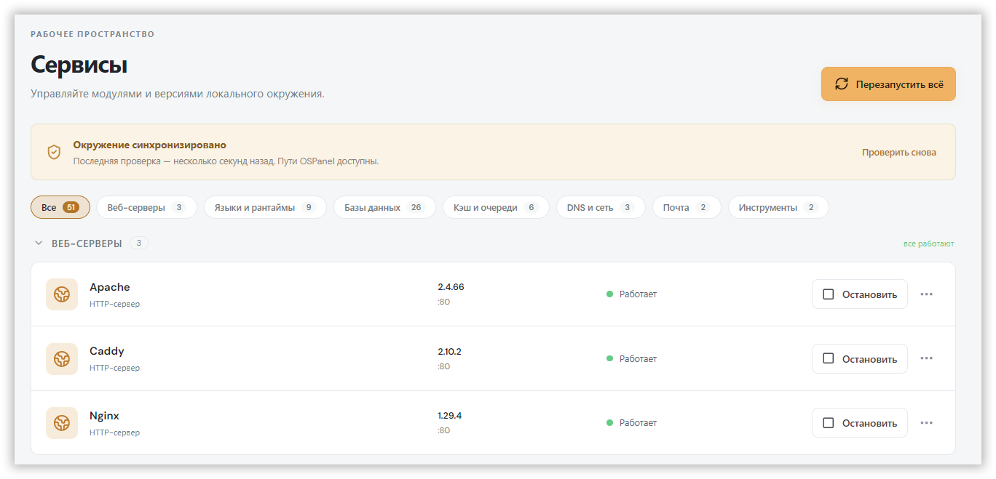Select the DNS и сеть filter
The height and width of the screenshot is (479, 996).
coord(601,207)
